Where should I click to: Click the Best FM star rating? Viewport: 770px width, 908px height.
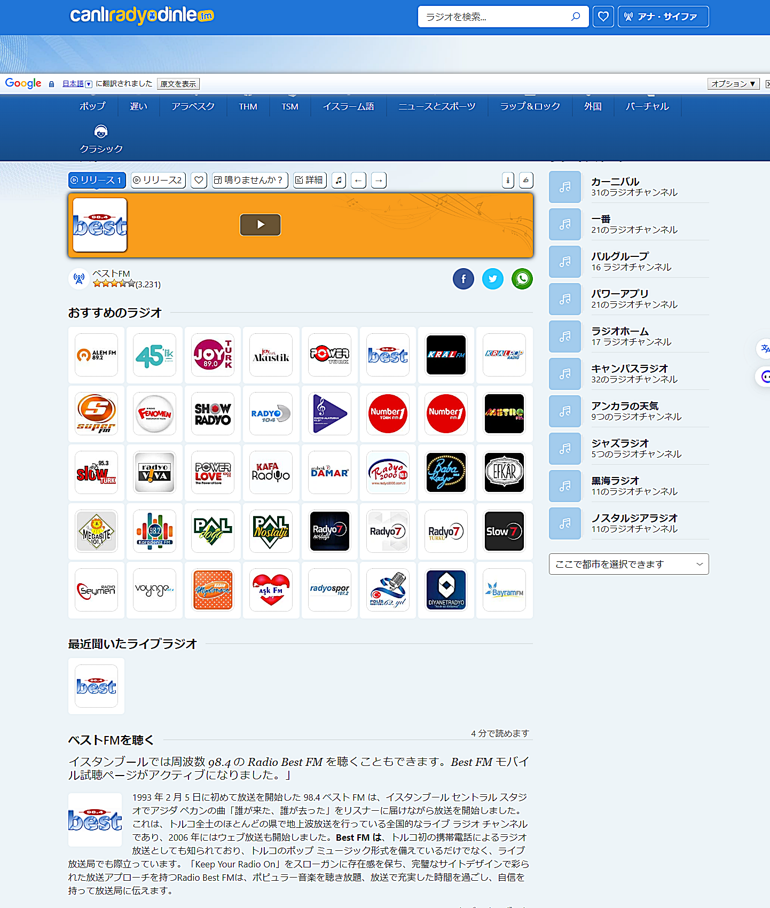tap(114, 284)
